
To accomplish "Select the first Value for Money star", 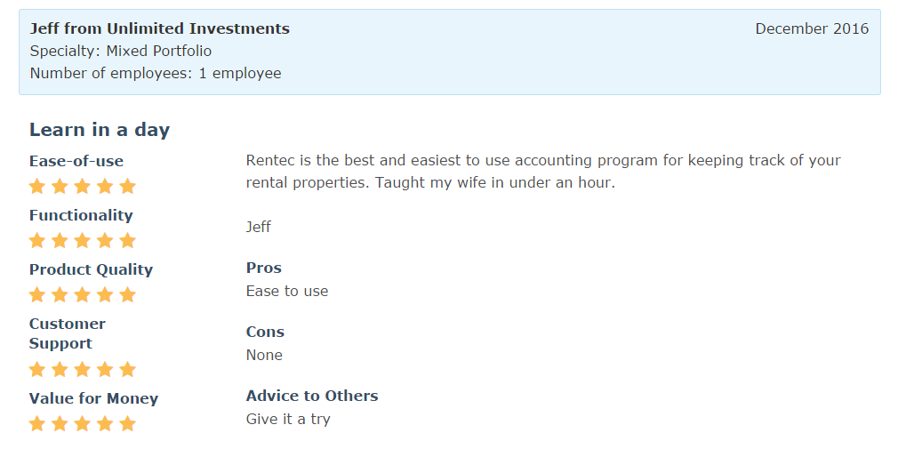I will coord(37,423).
